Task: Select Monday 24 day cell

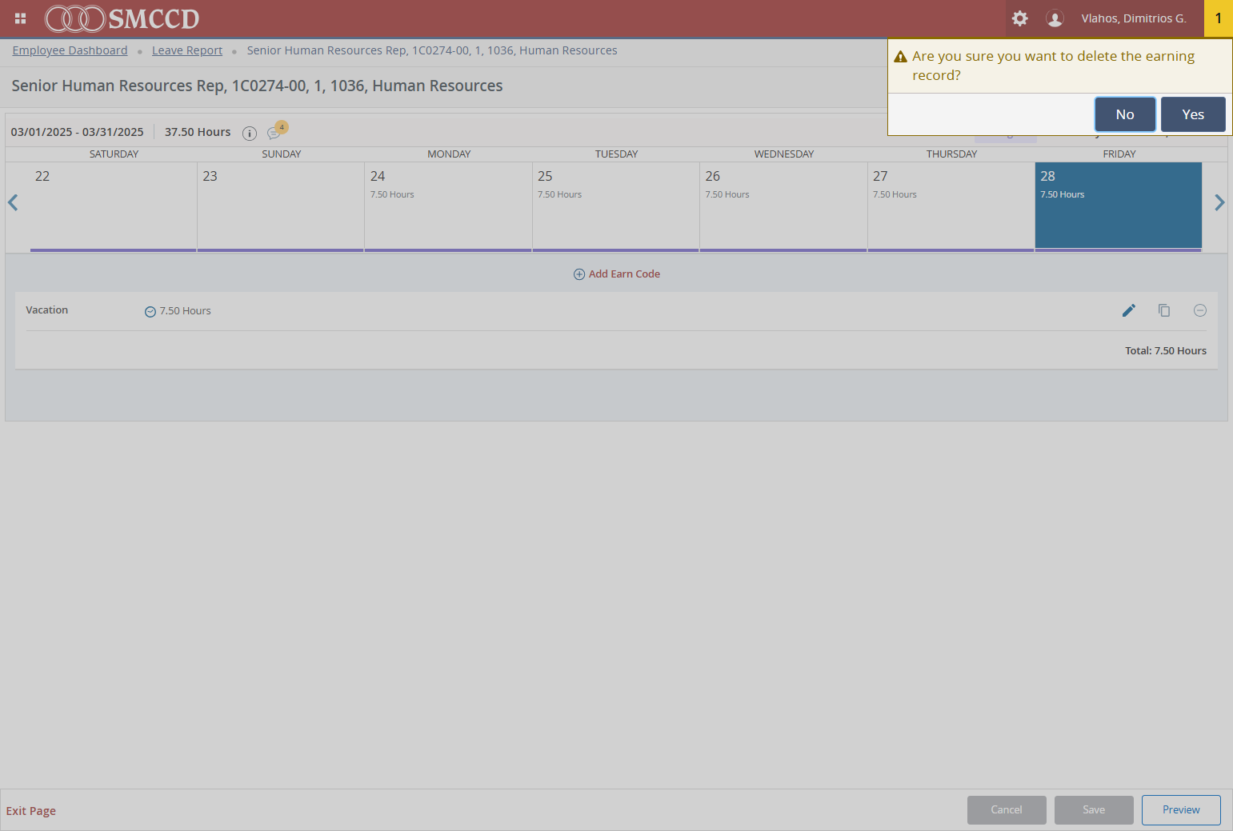Action: (x=448, y=206)
